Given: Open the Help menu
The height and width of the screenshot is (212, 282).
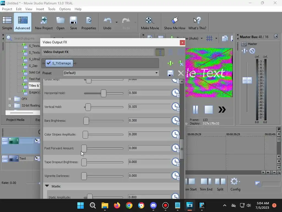Looking at the screenshot, I should pyautogui.click(x=78, y=9).
